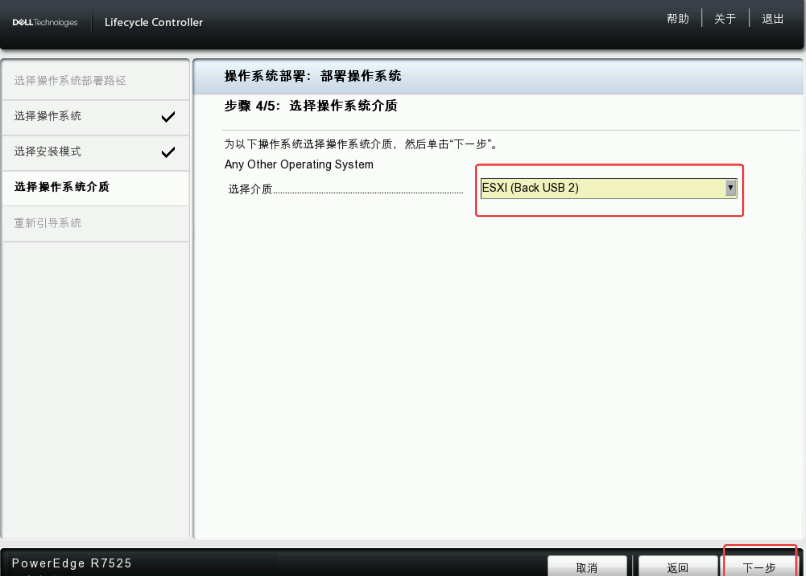Click the 选择介质 label

click(x=250, y=189)
